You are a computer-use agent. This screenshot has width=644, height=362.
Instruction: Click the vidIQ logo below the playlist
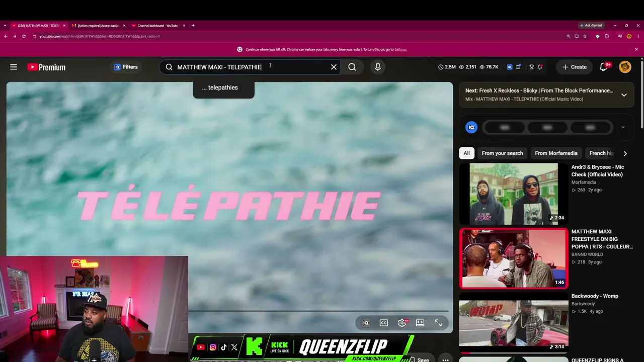click(471, 127)
